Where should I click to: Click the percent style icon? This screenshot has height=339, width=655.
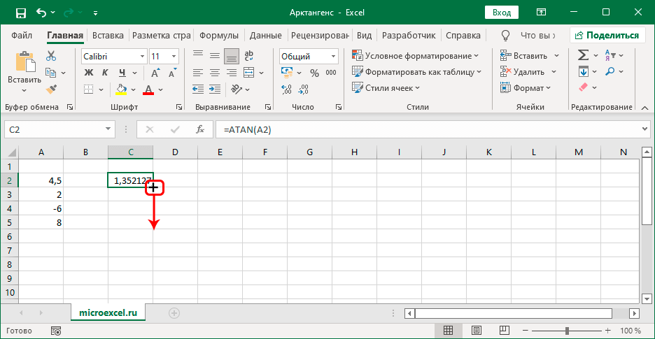[314, 72]
